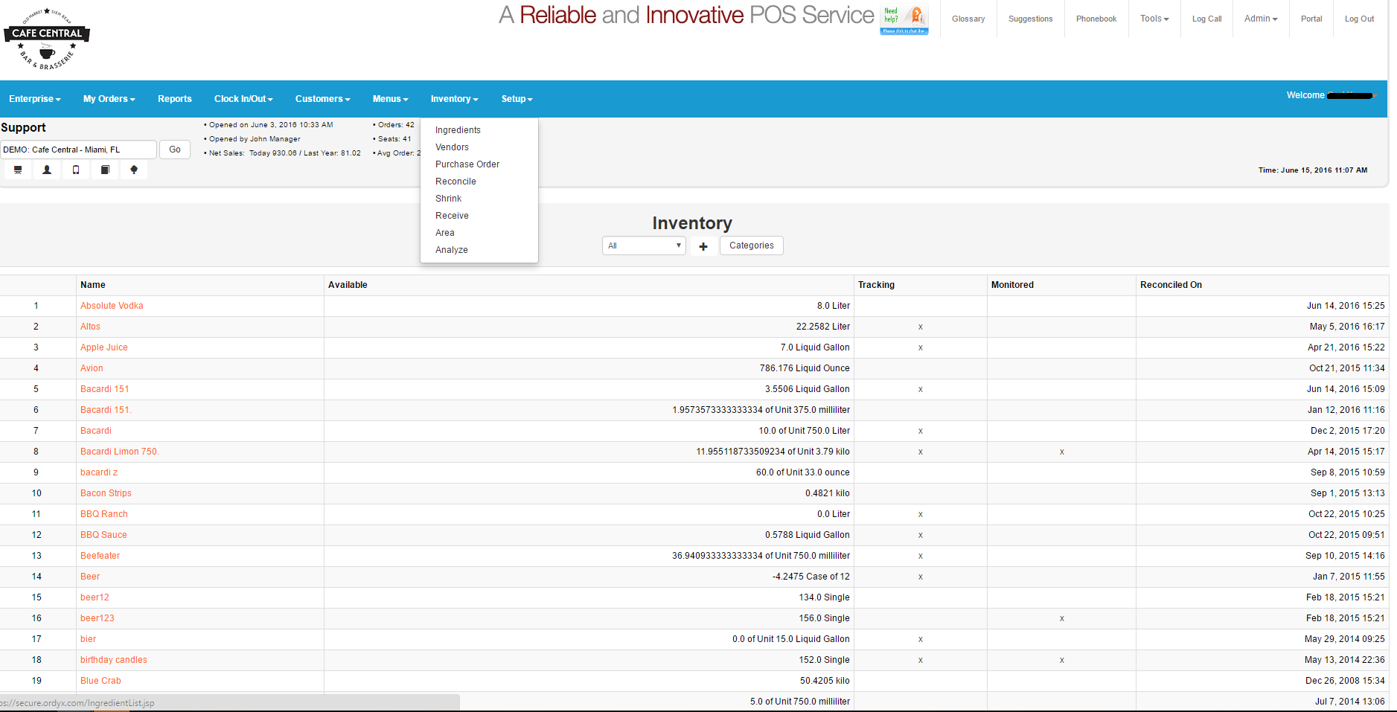
Task: Click the Go button
Action: [175, 150]
